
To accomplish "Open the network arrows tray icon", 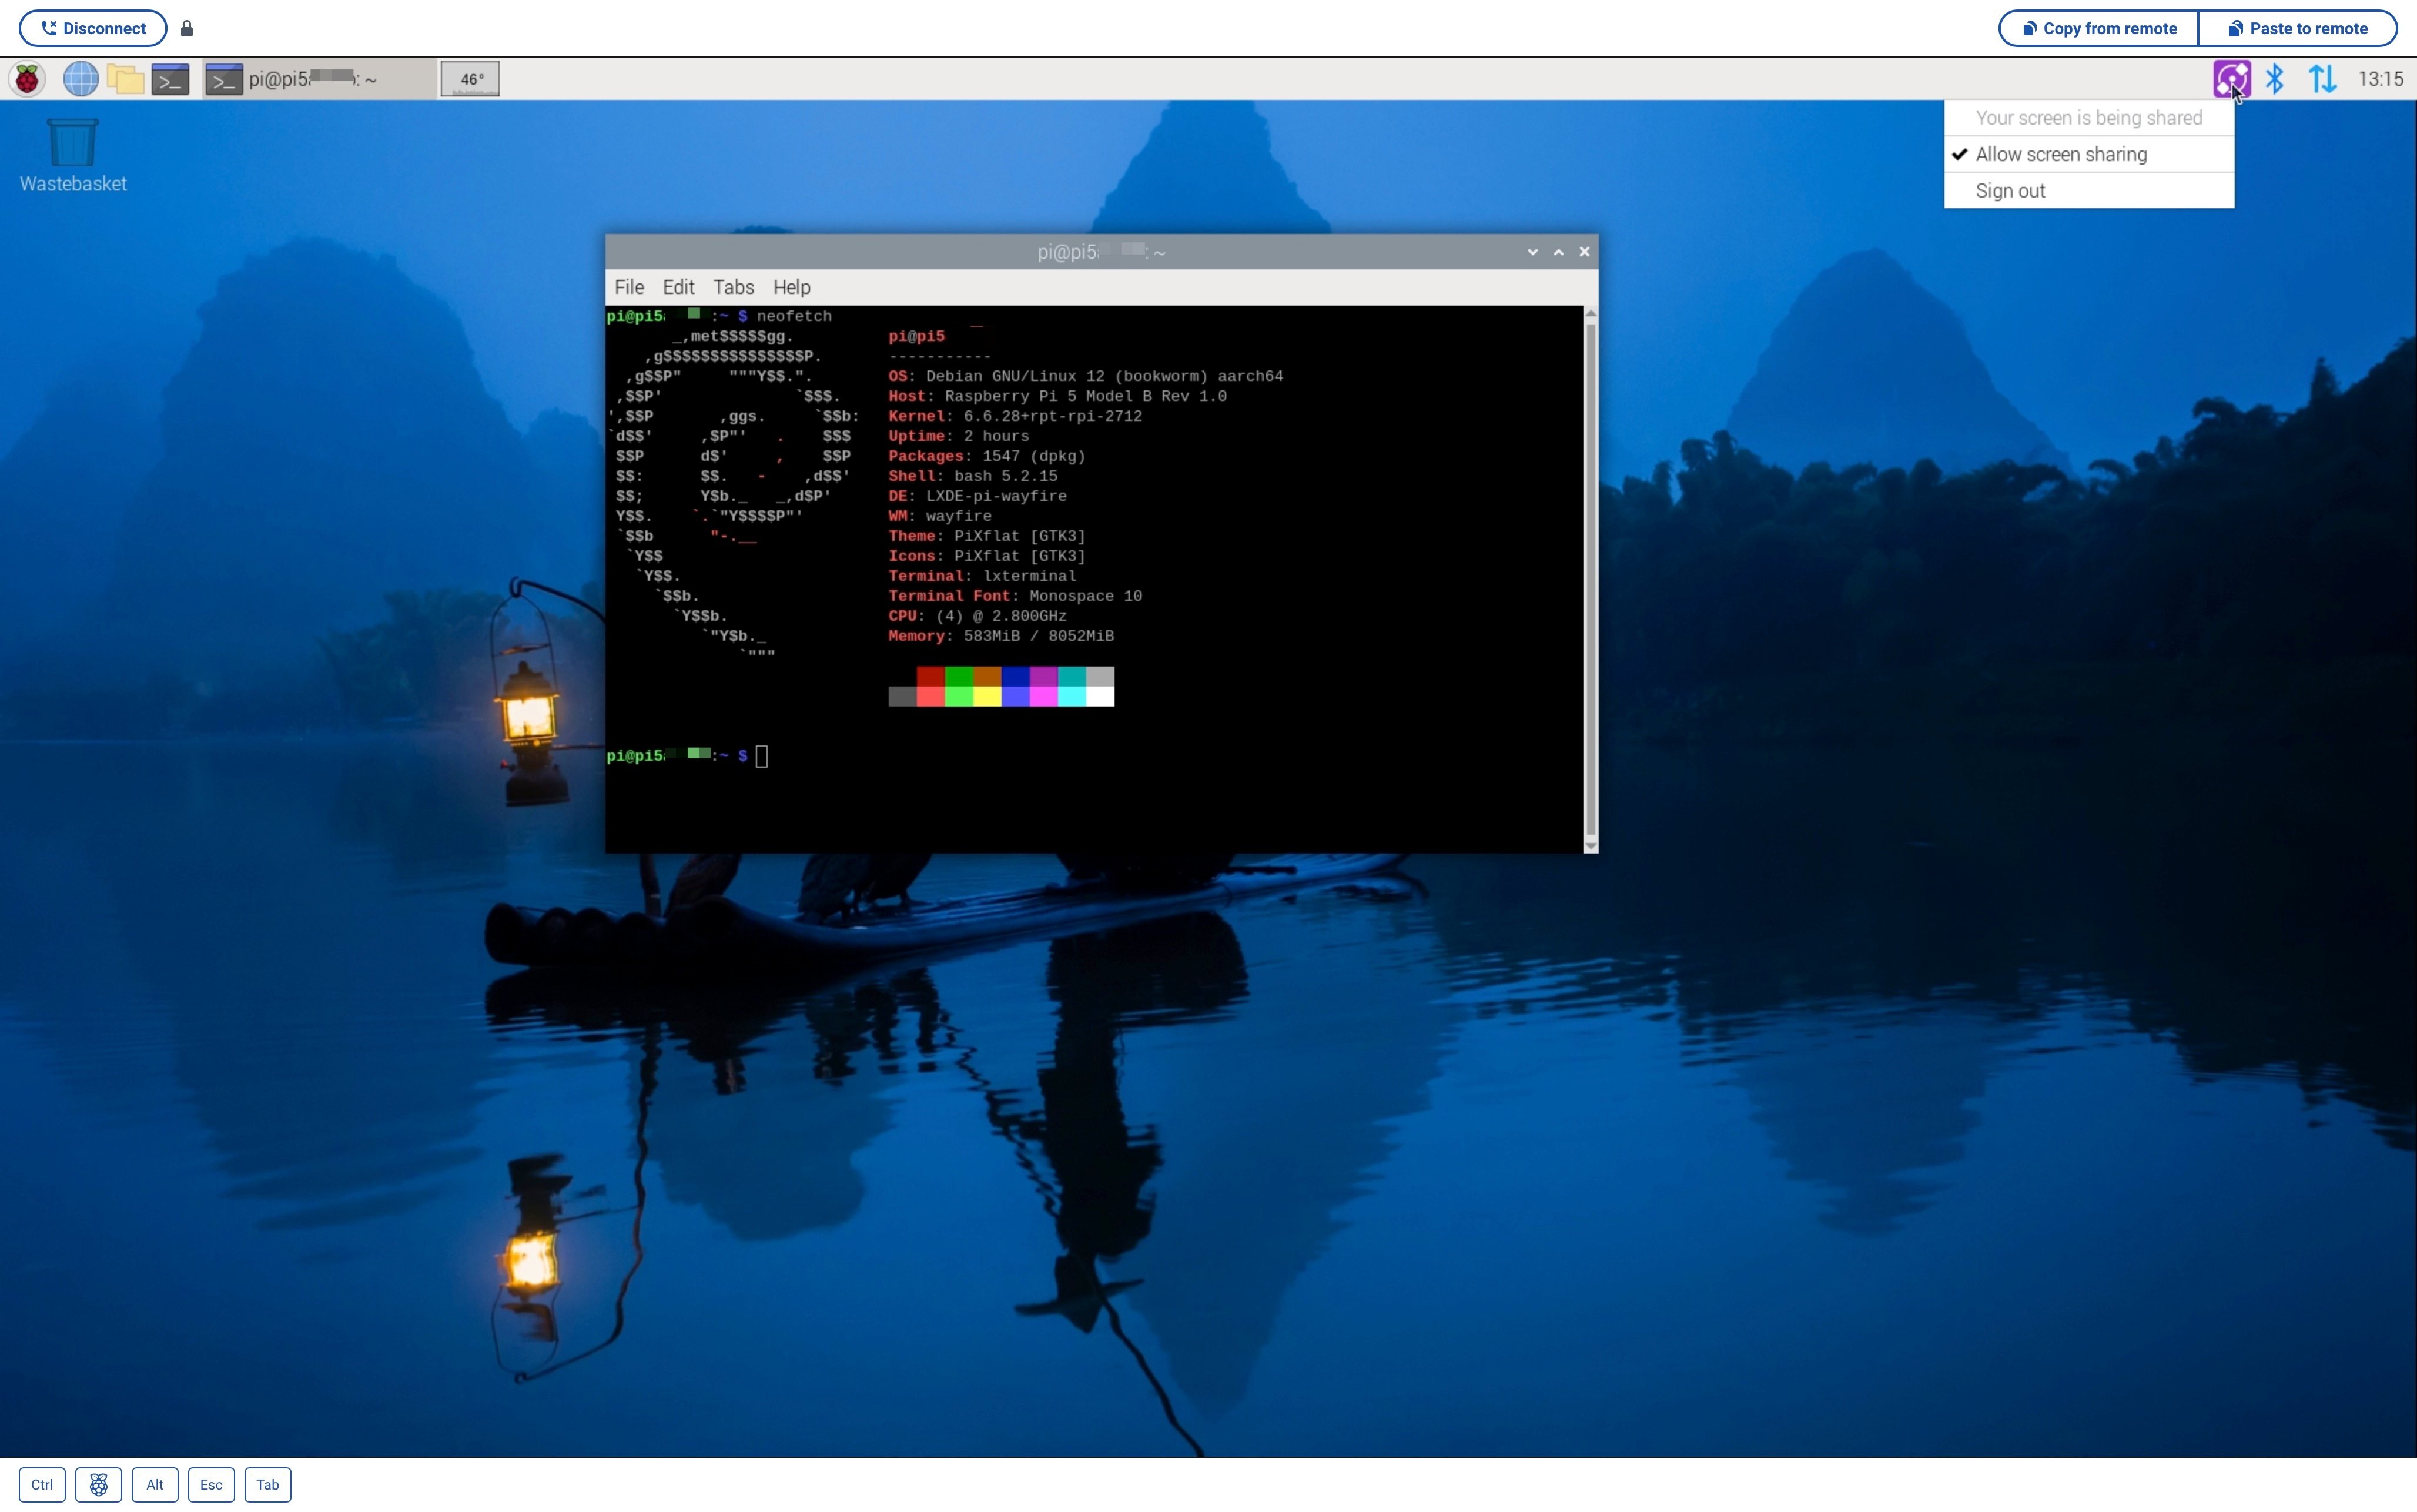I will click(2323, 79).
